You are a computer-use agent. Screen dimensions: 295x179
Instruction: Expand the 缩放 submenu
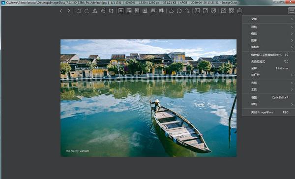[268, 34]
